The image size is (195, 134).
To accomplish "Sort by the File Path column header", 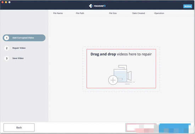I will click(80, 13).
